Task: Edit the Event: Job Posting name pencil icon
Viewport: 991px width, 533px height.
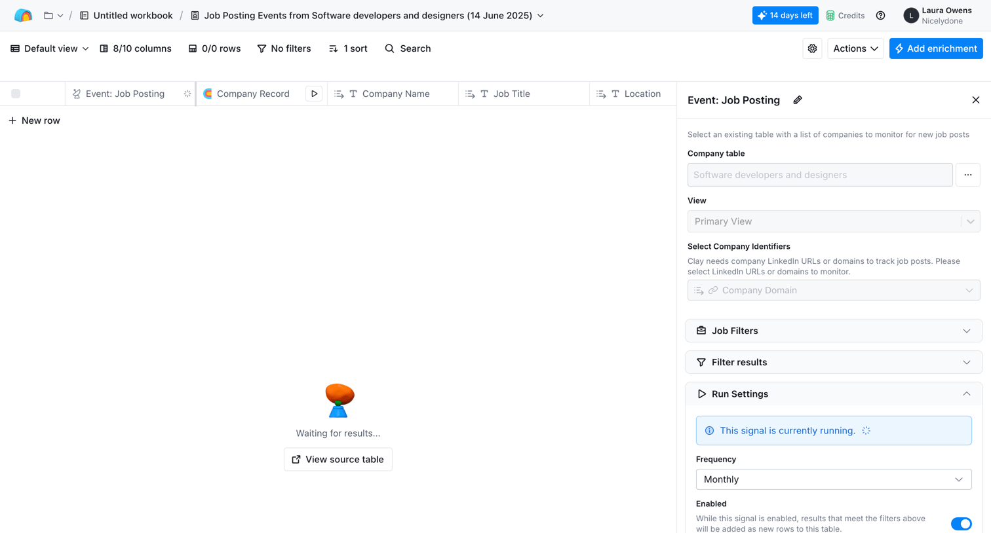Action: (797, 100)
